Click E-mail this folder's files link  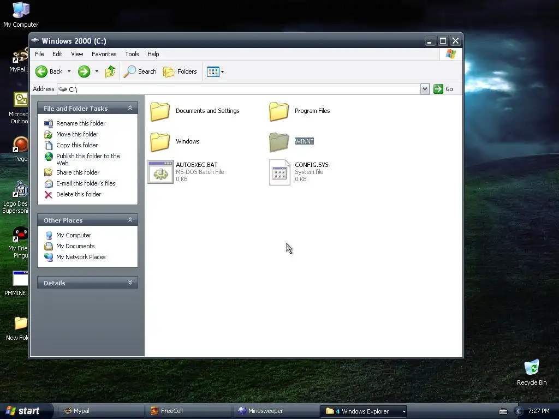[x=86, y=183]
